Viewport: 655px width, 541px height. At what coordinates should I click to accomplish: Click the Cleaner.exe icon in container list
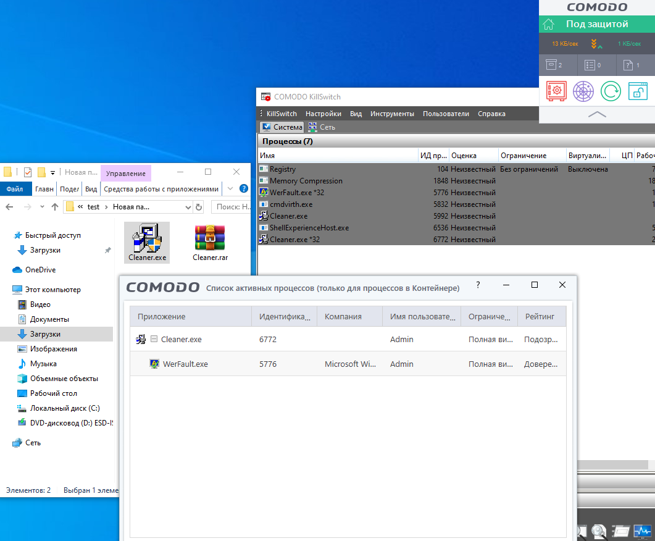pos(141,339)
